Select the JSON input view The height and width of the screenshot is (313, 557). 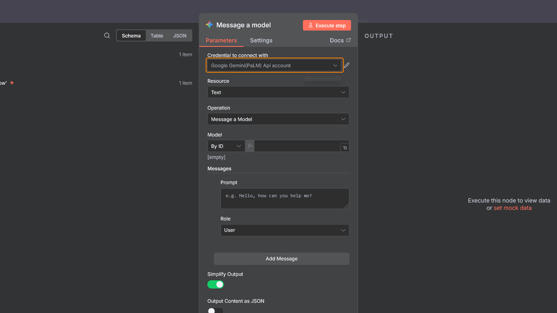coord(179,36)
